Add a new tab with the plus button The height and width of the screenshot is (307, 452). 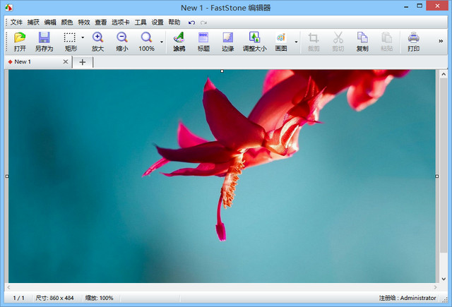[83, 62]
